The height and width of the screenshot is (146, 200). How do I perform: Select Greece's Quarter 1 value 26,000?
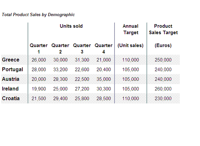pos(39,60)
